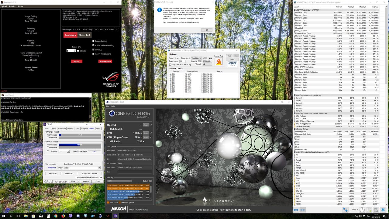Click Submit and Compare in CPU-Z
Image resolution: width=389 pixels, height=219 pixels.
tap(90, 174)
